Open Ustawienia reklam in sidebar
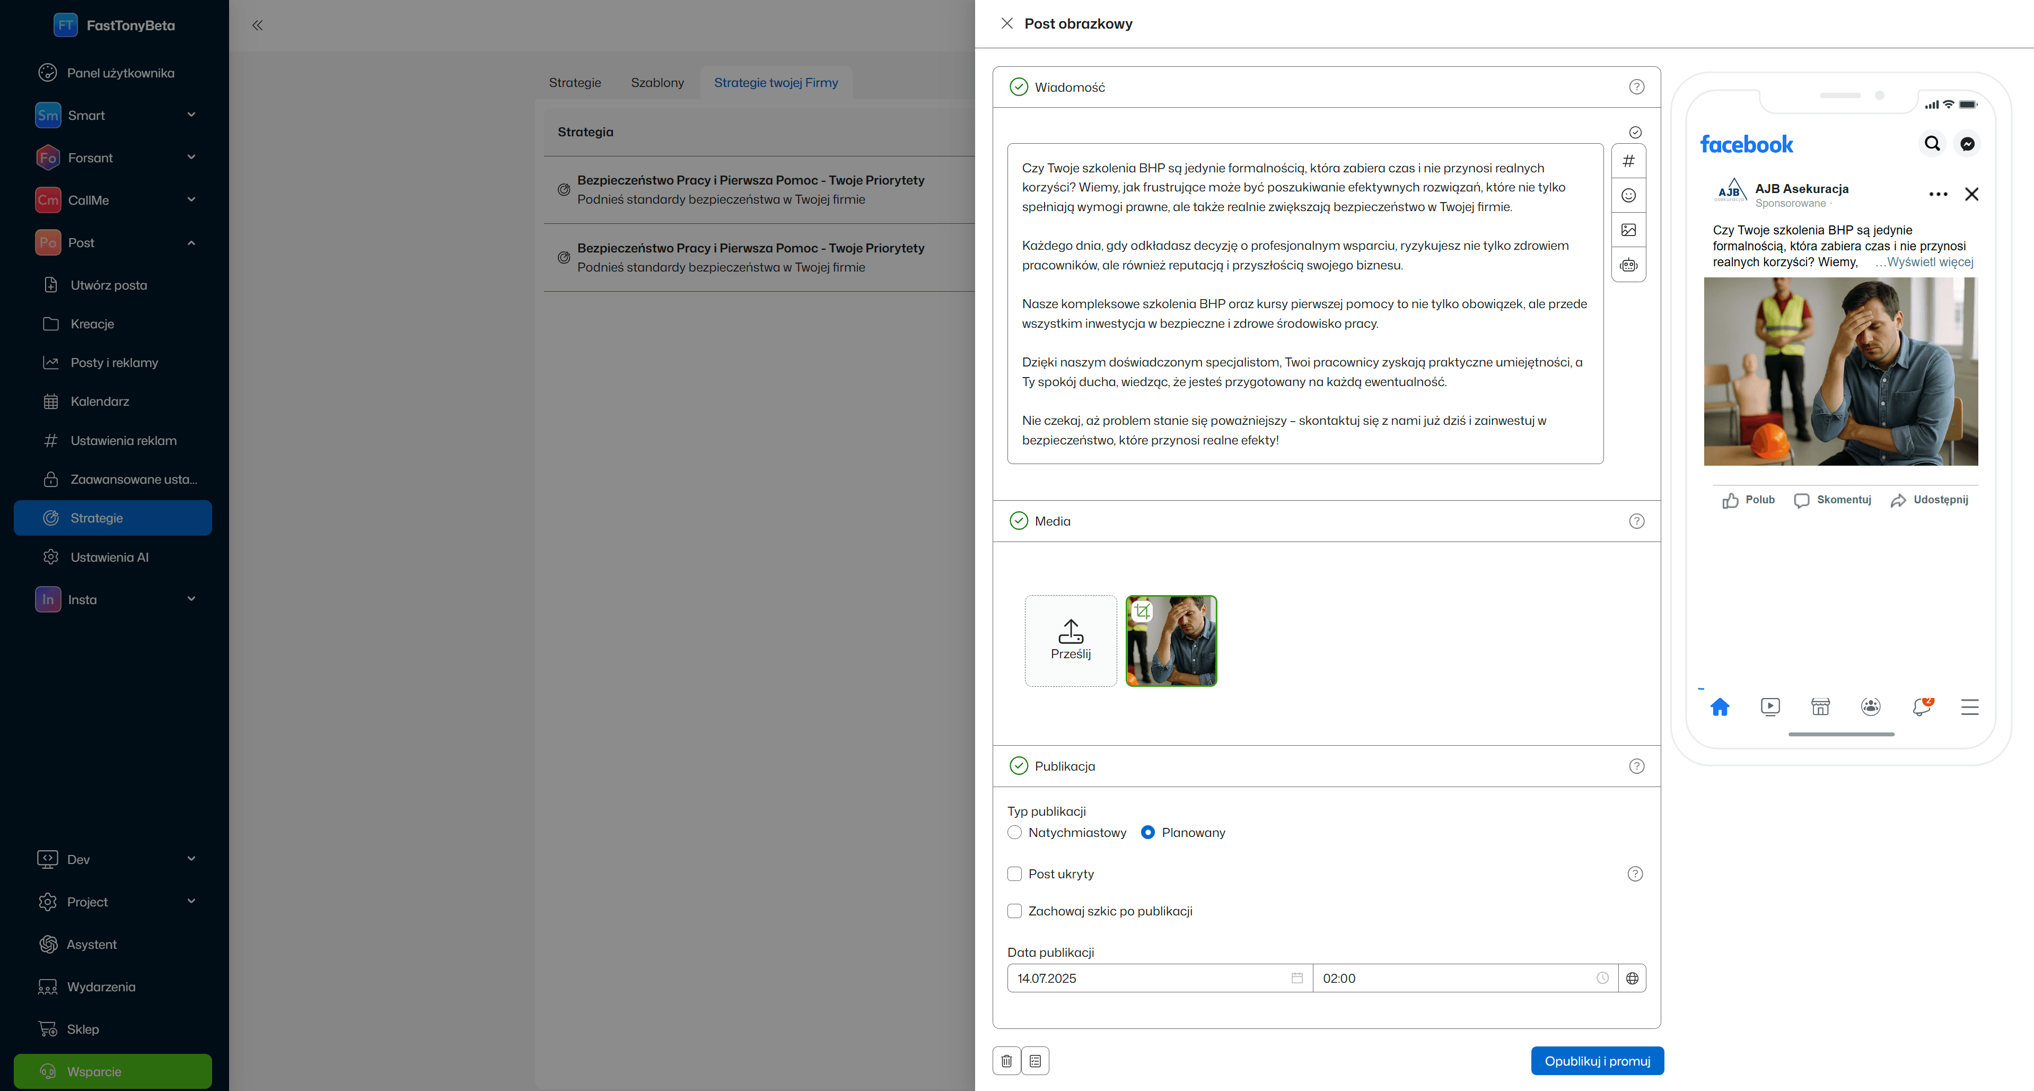The width and height of the screenshot is (2034, 1091). [x=113, y=441]
